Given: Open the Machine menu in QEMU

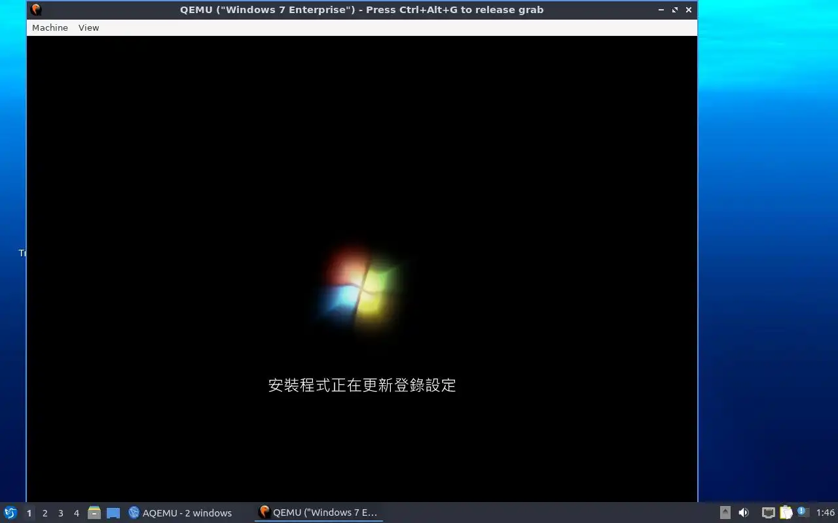Looking at the screenshot, I should (50, 27).
